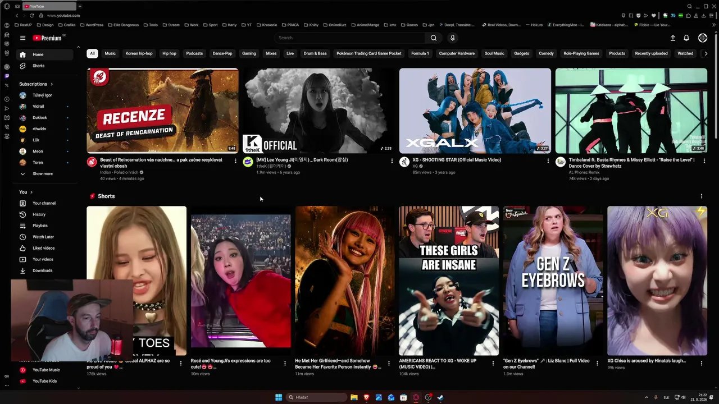Reload the page in browser toolbar
This screenshot has height=404, width=719.
(31, 16)
